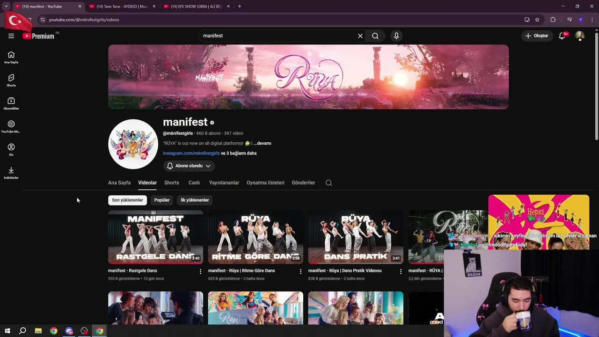
Task: Switch to the Videolar channel tab
Action: click(x=147, y=183)
